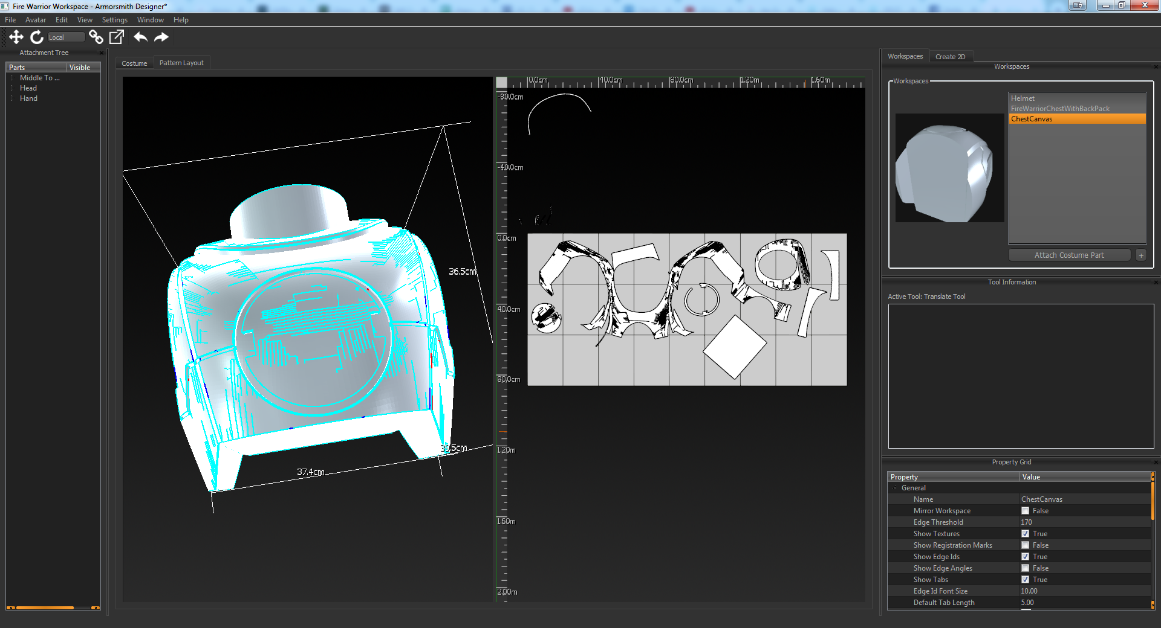Expand the Head part in tree
Screen dimensions: 1161x628
point(12,88)
